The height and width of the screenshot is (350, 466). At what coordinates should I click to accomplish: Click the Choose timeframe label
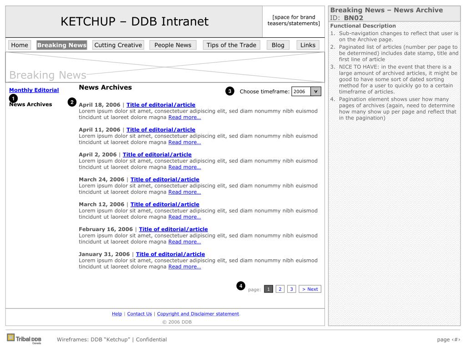tap(264, 91)
